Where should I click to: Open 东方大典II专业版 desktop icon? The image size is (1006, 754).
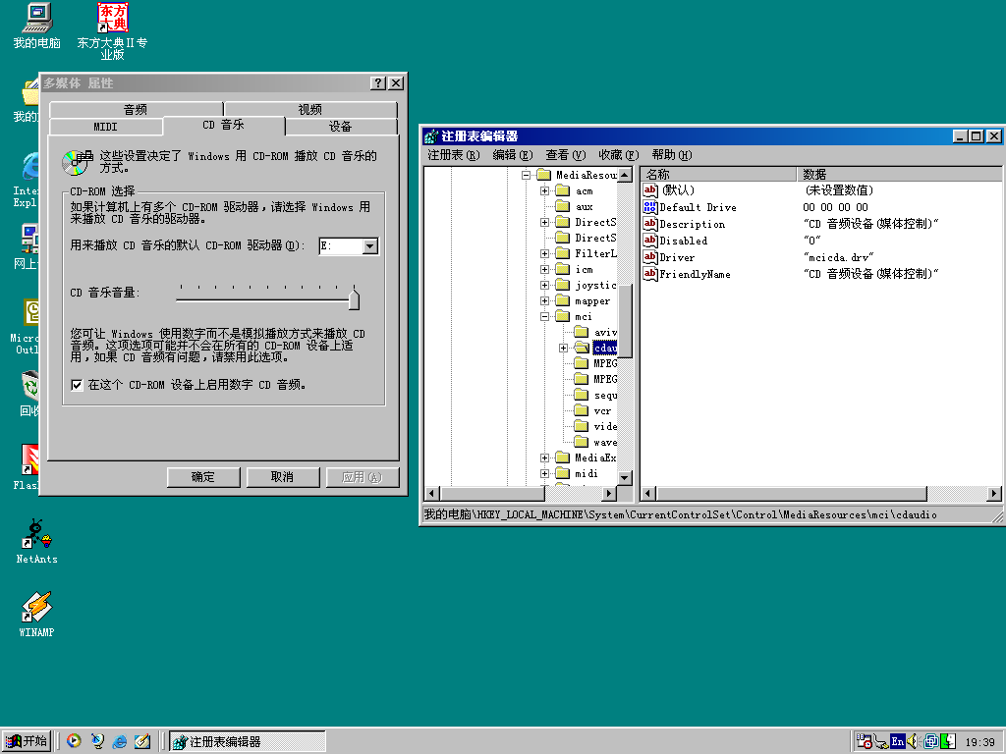coord(113,18)
